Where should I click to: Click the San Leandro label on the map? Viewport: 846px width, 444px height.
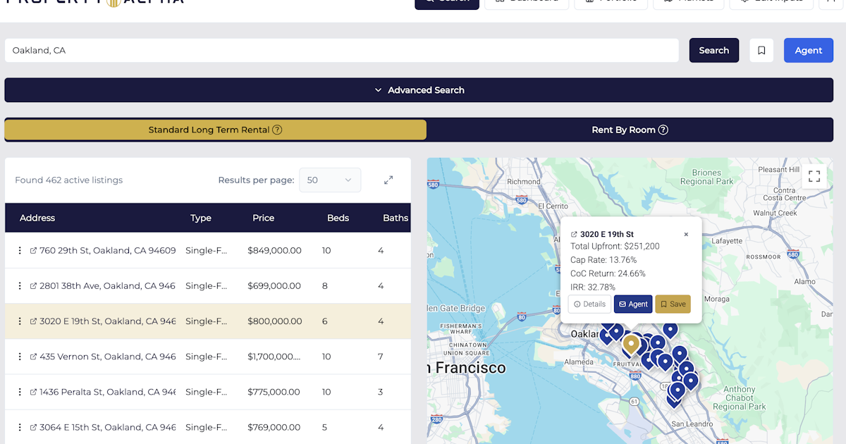692,424
